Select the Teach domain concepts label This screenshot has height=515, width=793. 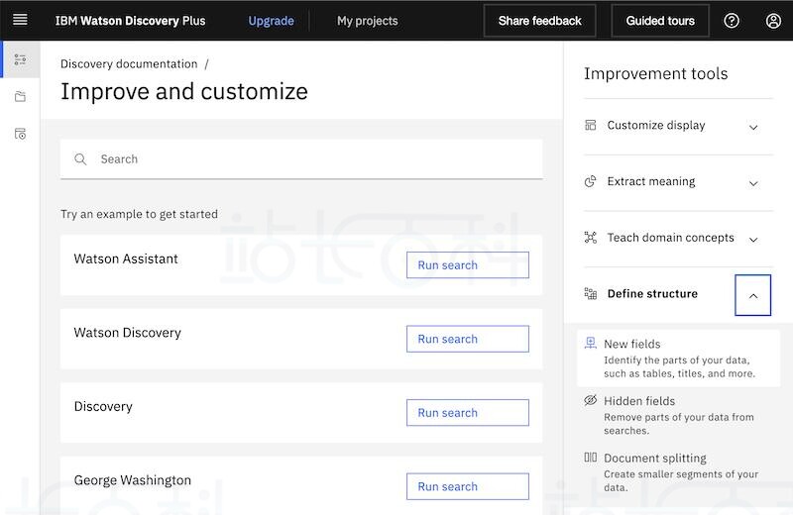pyautogui.click(x=670, y=238)
